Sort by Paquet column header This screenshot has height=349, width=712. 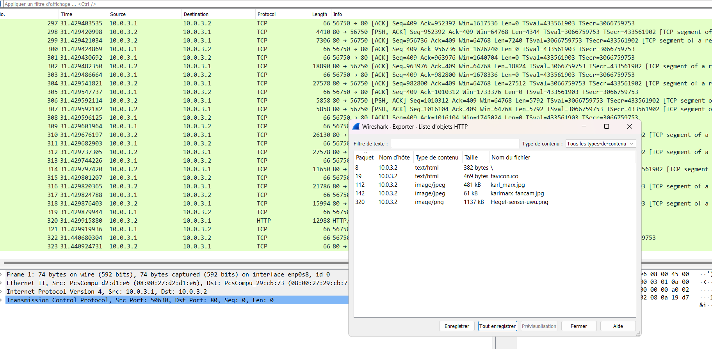tap(365, 158)
